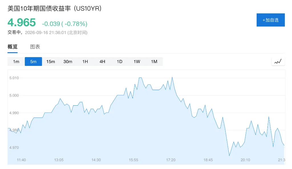Select the 概览 tab
Screen dimensions: 292x169
[13, 47]
